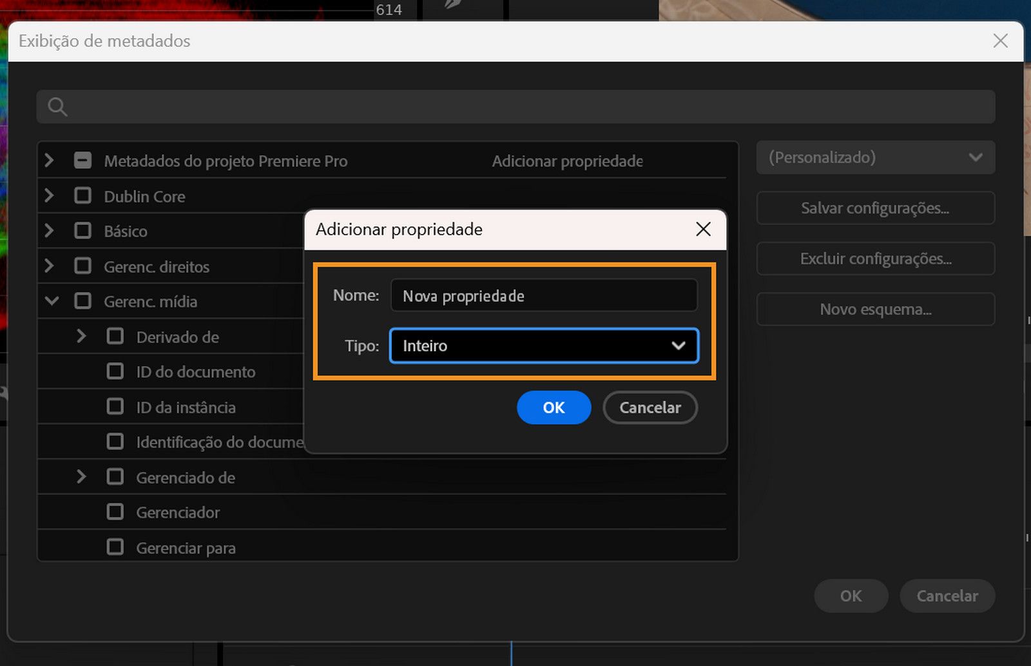Viewport: 1031px width, 666px height.
Task: Click the Novo esquema button
Action: click(x=875, y=309)
